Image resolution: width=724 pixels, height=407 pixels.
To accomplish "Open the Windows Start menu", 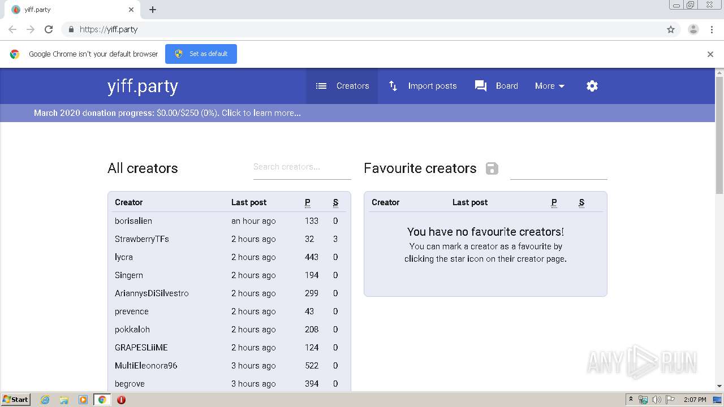I will pyautogui.click(x=15, y=400).
